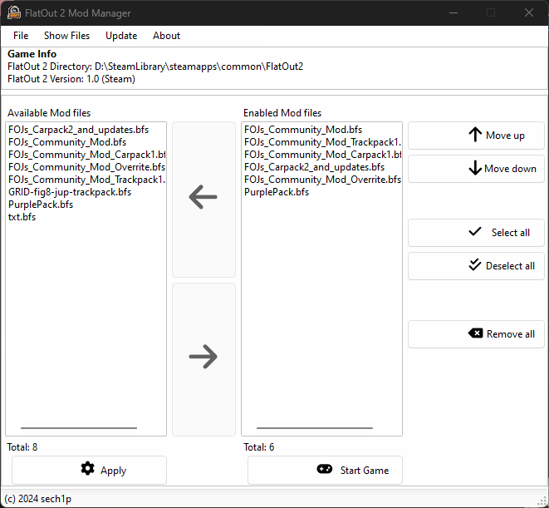549x508 pixels.
Task: Click the FlatOut 2 Directory path text
Action: point(155,67)
